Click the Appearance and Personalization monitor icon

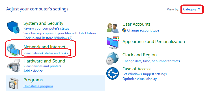(113, 42)
